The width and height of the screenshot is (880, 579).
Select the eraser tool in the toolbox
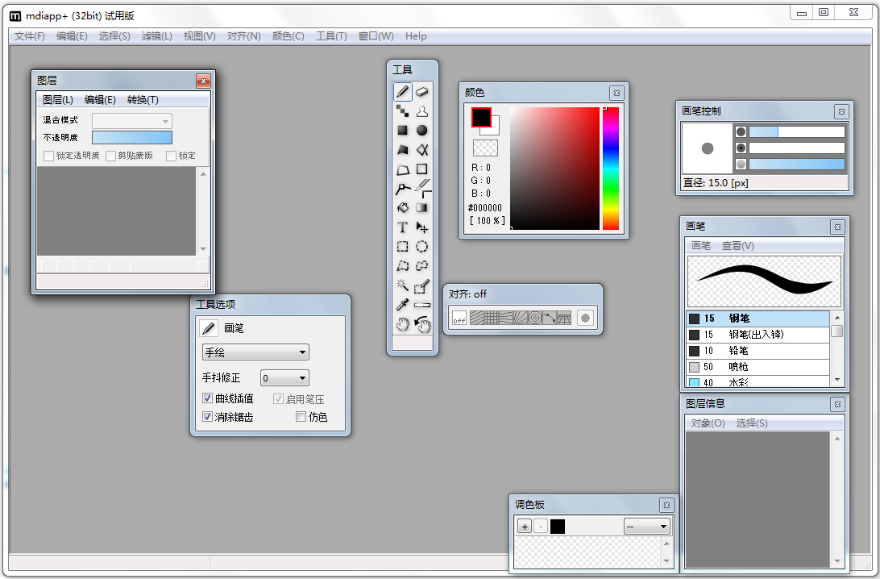(422, 92)
